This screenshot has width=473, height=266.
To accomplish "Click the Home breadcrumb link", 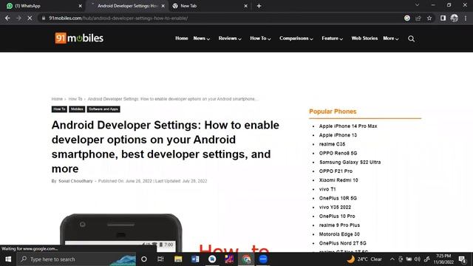I will click(x=57, y=99).
